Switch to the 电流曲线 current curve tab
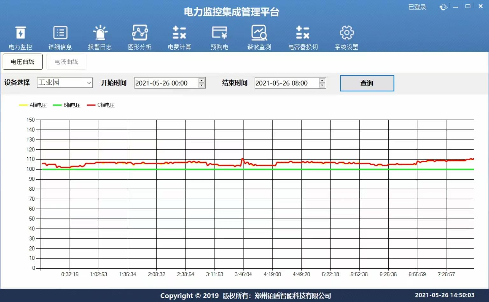This screenshot has width=489, height=302. click(x=66, y=62)
